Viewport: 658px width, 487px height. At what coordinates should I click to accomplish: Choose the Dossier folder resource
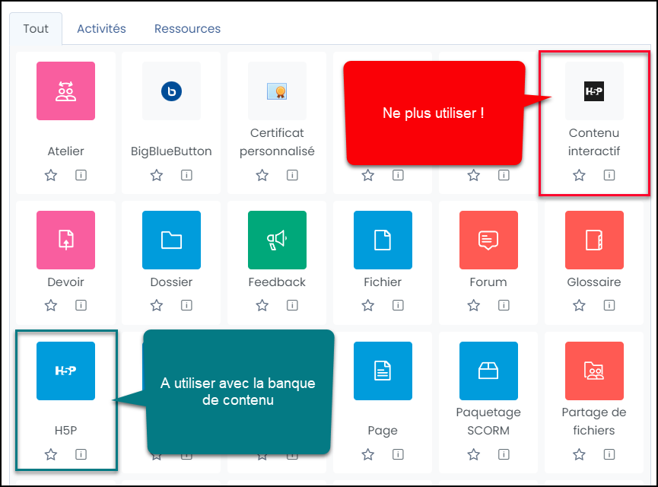[x=172, y=240]
